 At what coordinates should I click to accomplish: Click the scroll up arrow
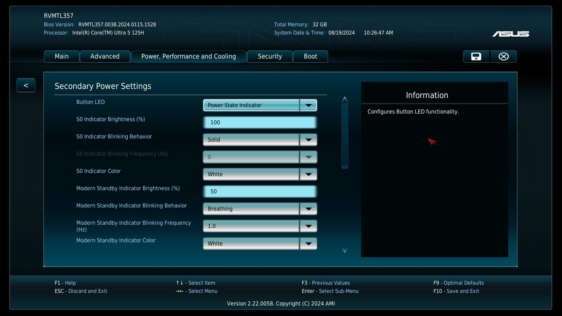(x=345, y=99)
